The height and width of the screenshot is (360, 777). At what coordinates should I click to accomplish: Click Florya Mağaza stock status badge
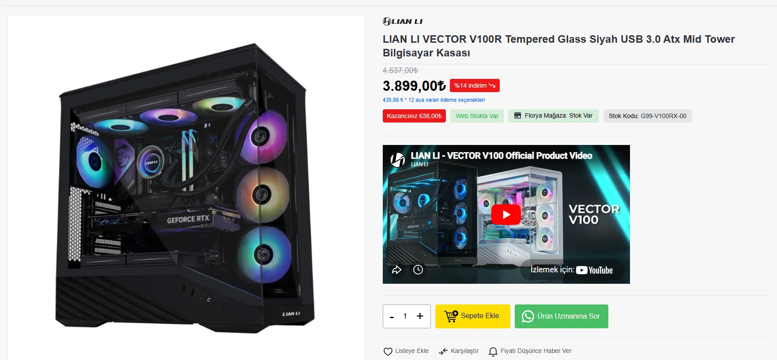click(x=553, y=116)
